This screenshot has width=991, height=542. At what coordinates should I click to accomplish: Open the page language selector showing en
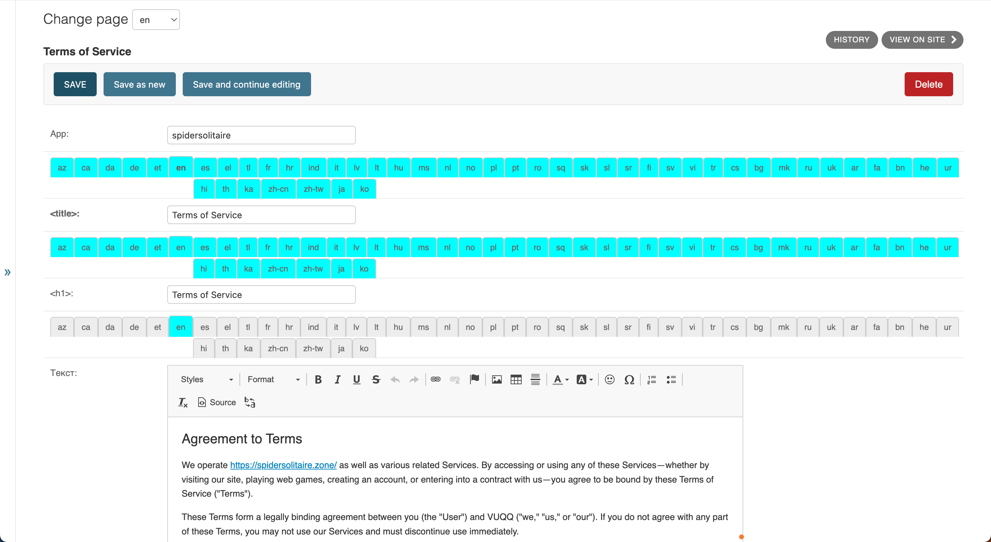tap(156, 20)
